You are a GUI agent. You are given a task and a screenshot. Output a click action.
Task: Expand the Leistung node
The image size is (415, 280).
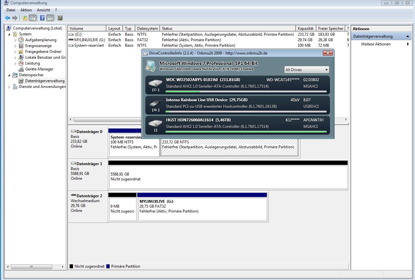(15, 64)
